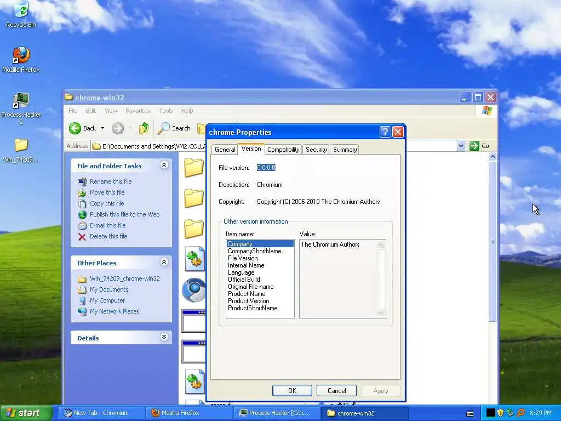Click the Move this file icon
The height and width of the screenshot is (421, 561).
pos(82,192)
